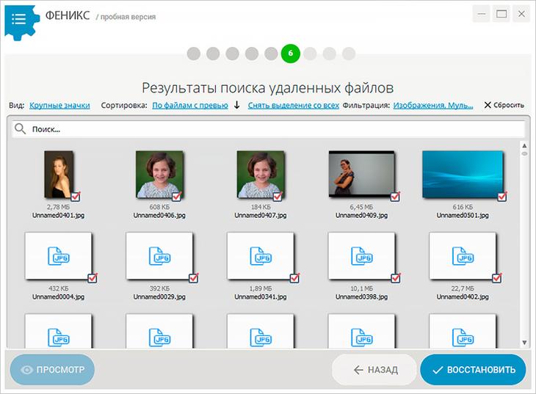This screenshot has height=394, width=536.
Task: Open the view mode 'Крупные значки' dropdown
Action: tap(59, 105)
